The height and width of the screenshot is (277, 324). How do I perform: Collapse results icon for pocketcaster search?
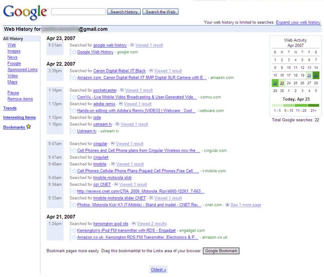coord(122,90)
